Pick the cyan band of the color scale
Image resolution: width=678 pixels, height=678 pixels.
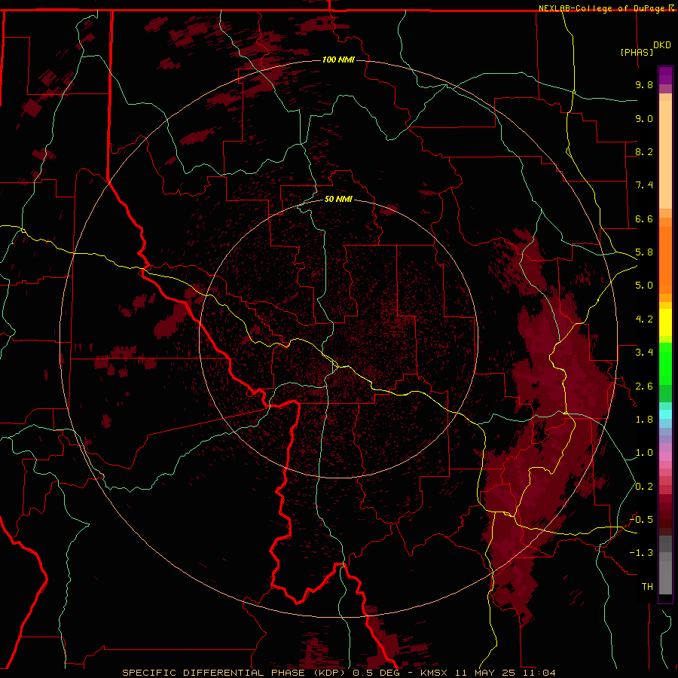[665, 414]
